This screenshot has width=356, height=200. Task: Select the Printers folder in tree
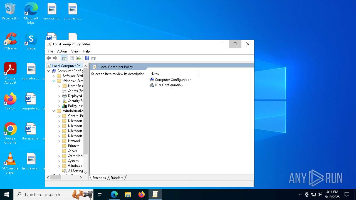point(74,146)
